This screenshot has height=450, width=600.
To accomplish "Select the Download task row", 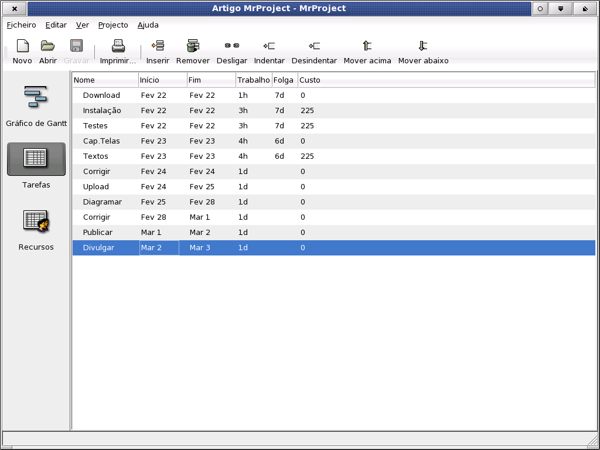I will pos(333,96).
